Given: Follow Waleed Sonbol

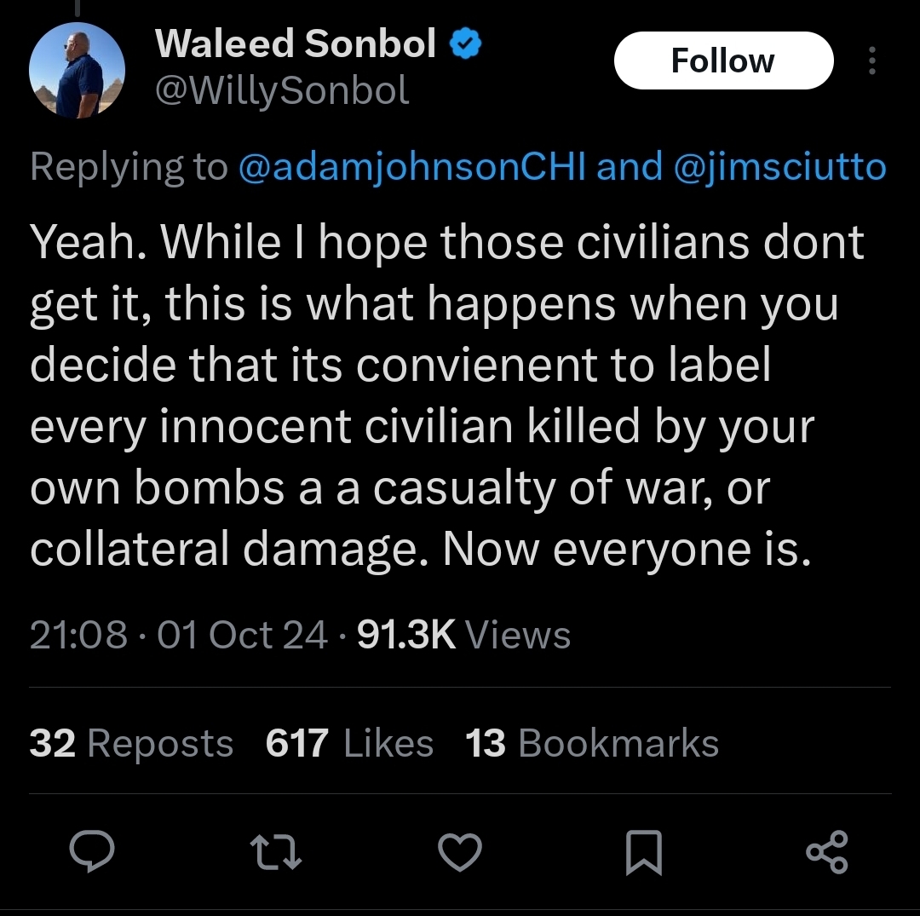Looking at the screenshot, I should 723,60.
